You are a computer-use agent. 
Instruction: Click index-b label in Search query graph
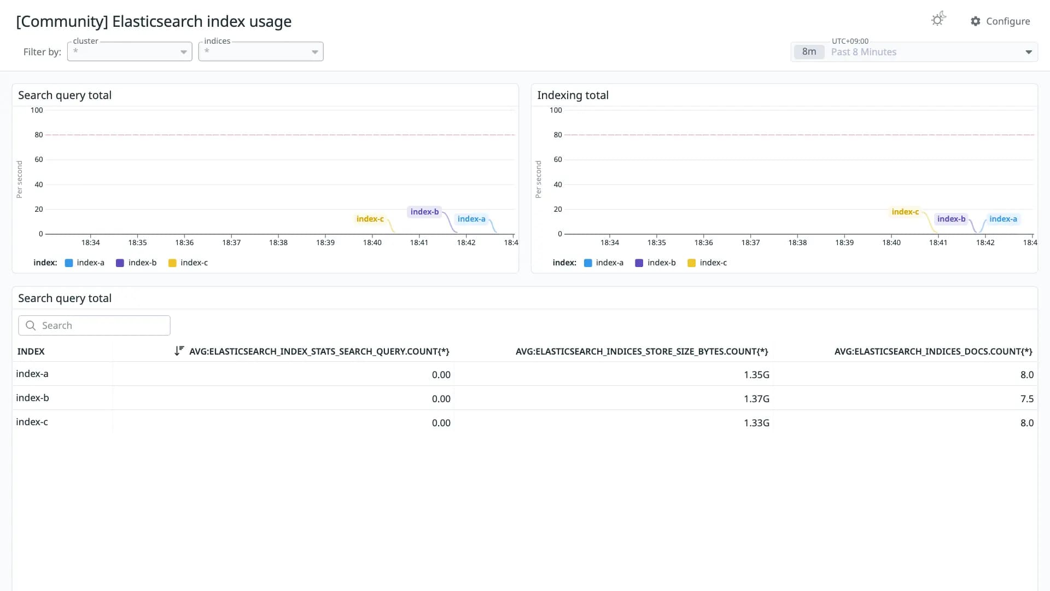[x=424, y=212]
